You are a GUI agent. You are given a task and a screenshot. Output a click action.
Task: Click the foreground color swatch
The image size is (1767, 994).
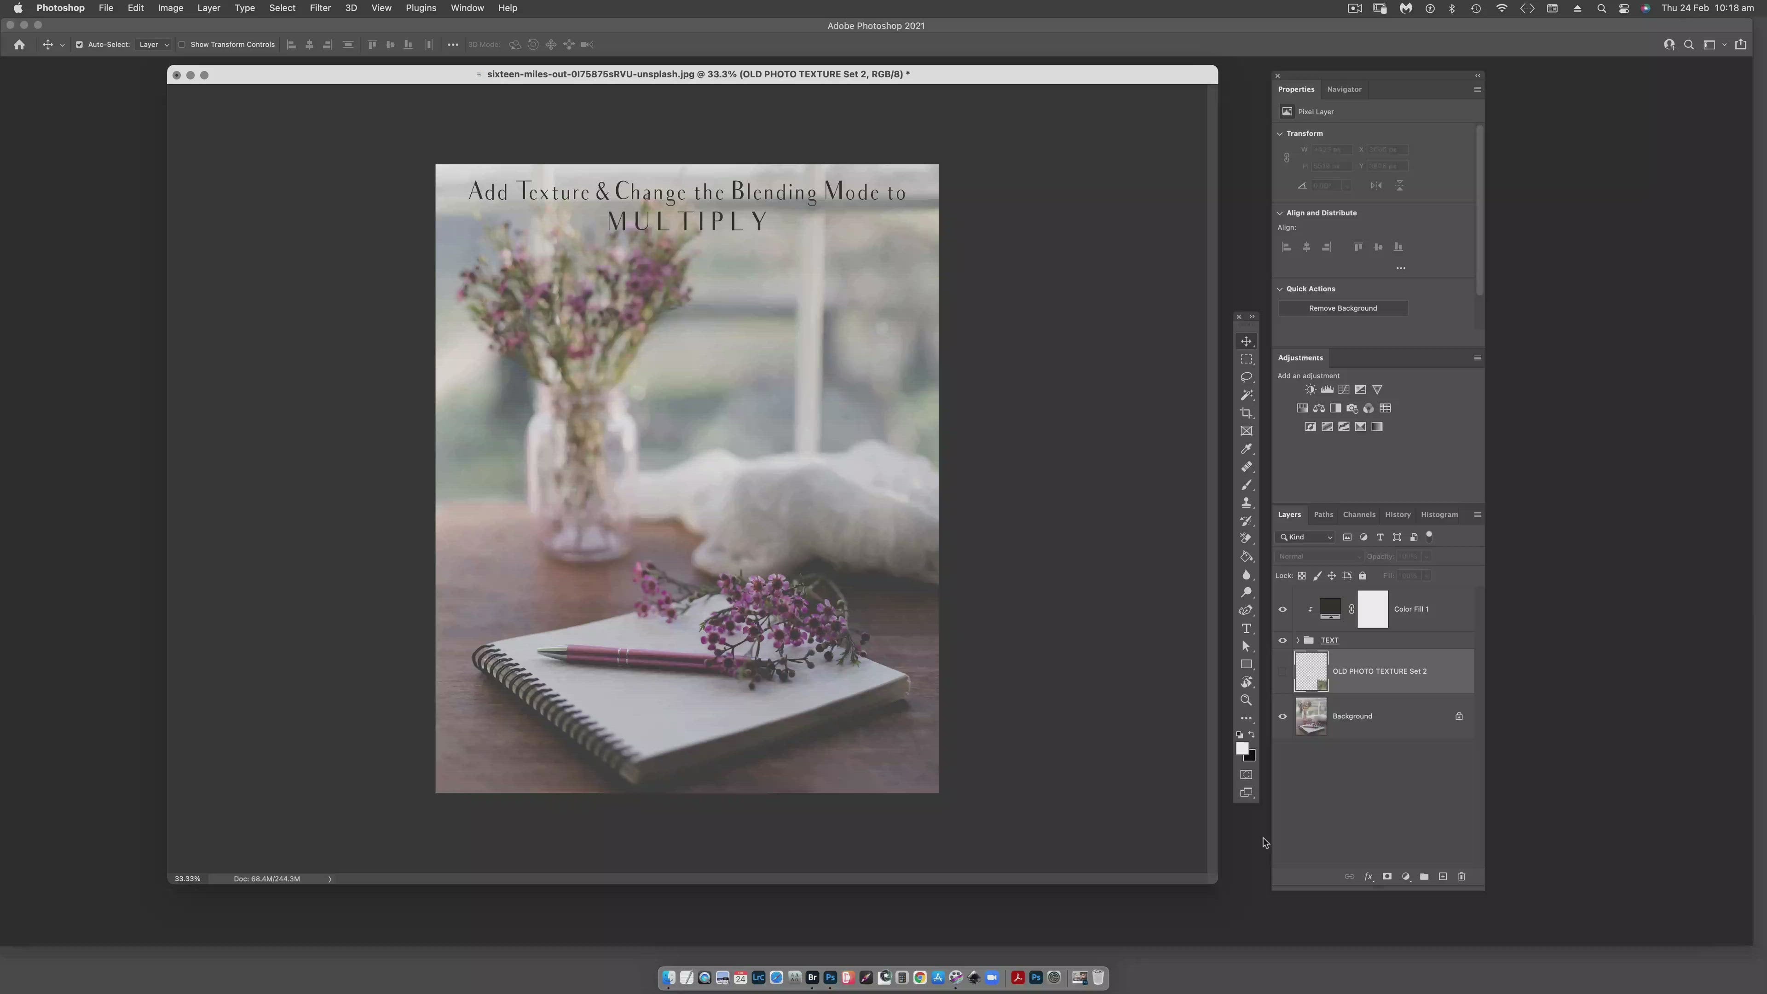[1242, 748]
